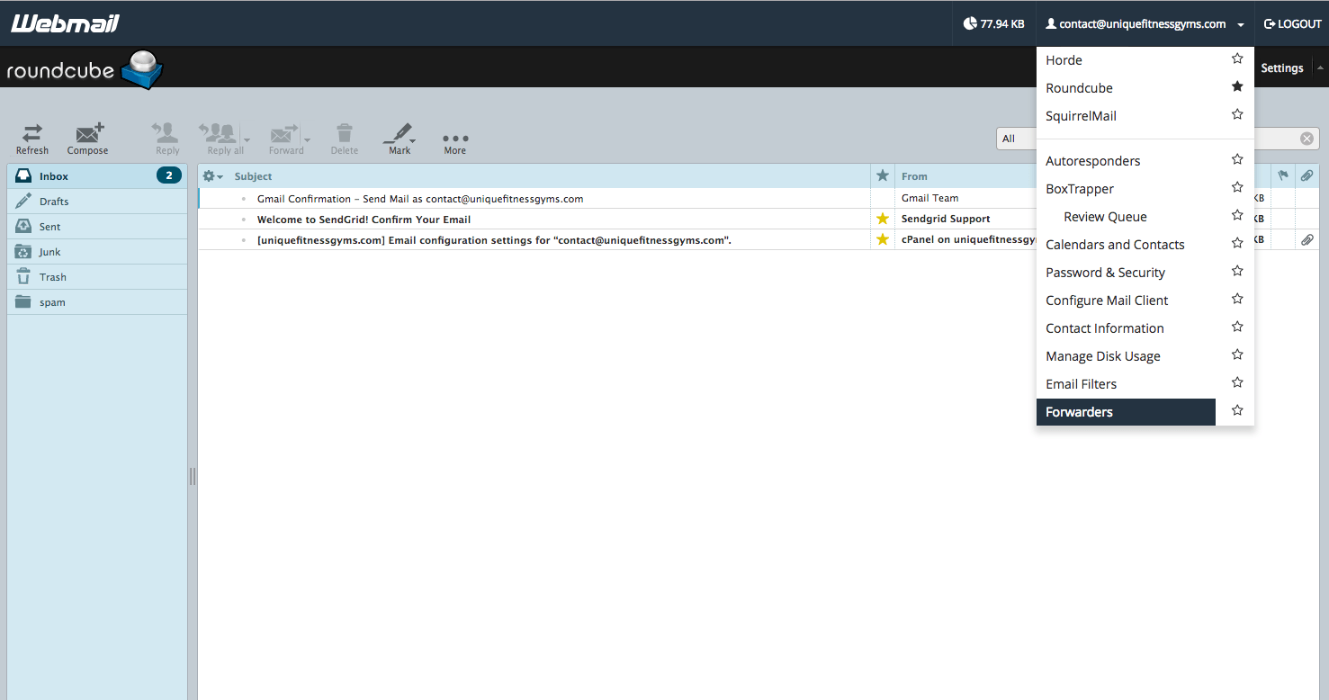The width and height of the screenshot is (1329, 700).
Task: Collapse the contact@uniquefitnessgyms.com account dropdown
Action: (x=1145, y=24)
